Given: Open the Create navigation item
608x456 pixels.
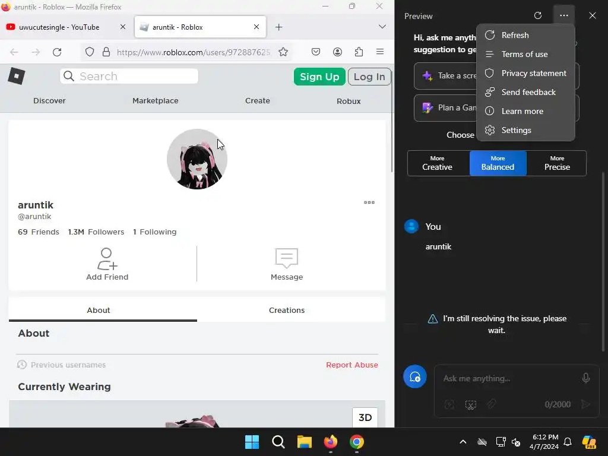Looking at the screenshot, I should (x=258, y=101).
